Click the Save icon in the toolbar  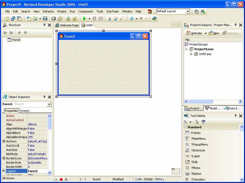[x=45, y=18]
